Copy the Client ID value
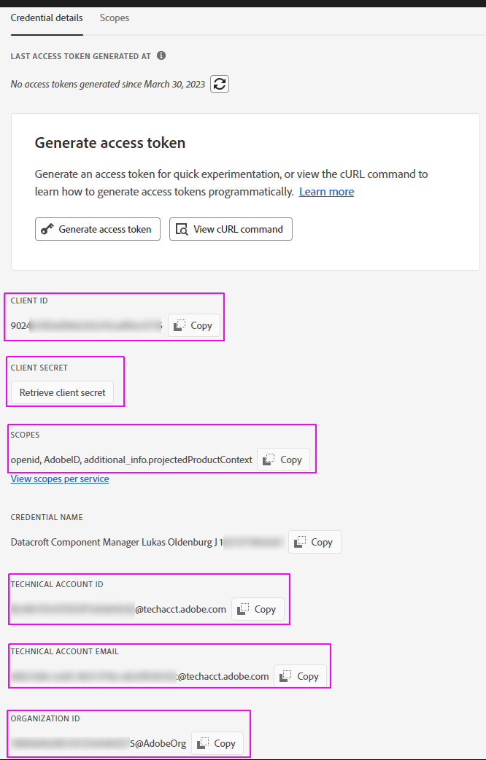Screen dimensions: 486x760 [x=194, y=325]
